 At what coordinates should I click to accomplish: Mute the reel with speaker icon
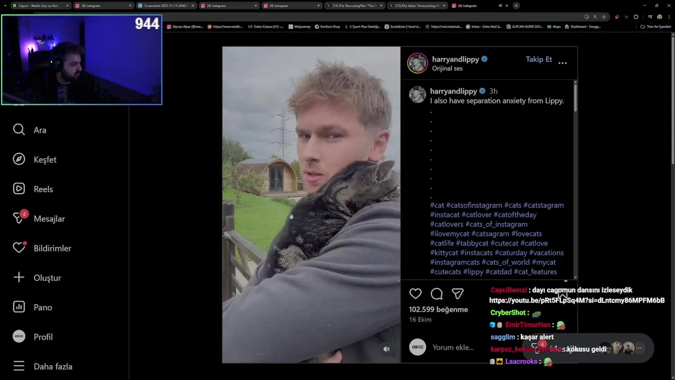pos(387,349)
